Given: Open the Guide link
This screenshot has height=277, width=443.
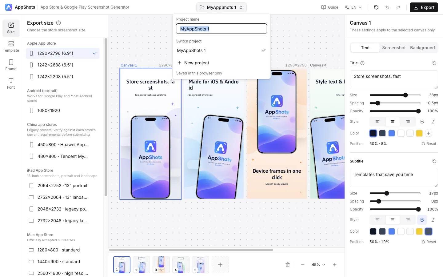Looking at the screenshot, I should [x=330, y=7].
